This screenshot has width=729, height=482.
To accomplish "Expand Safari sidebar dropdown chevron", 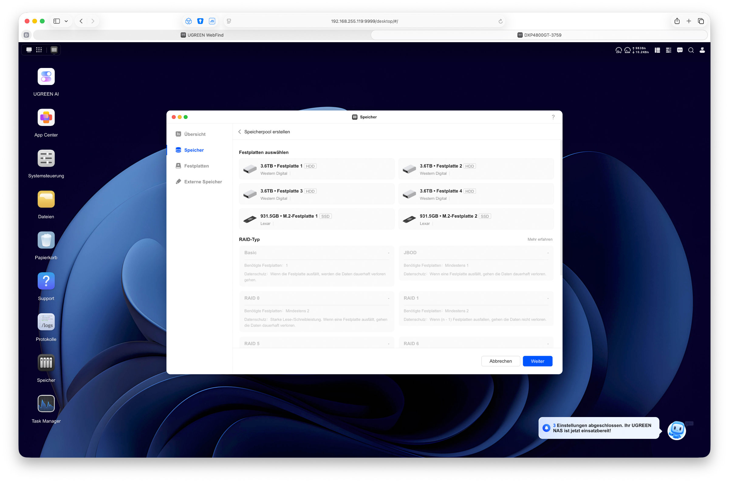I will (66, 21).
